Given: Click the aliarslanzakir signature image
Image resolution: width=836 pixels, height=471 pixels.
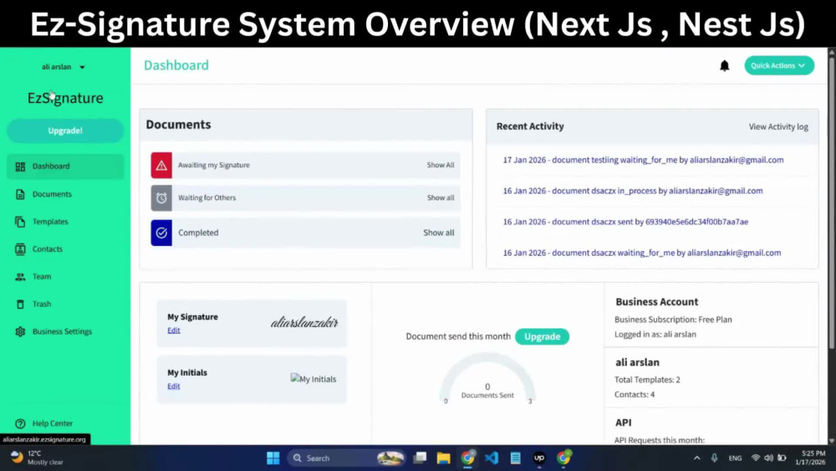Looking at the screenshot, I should pos(304,322).
